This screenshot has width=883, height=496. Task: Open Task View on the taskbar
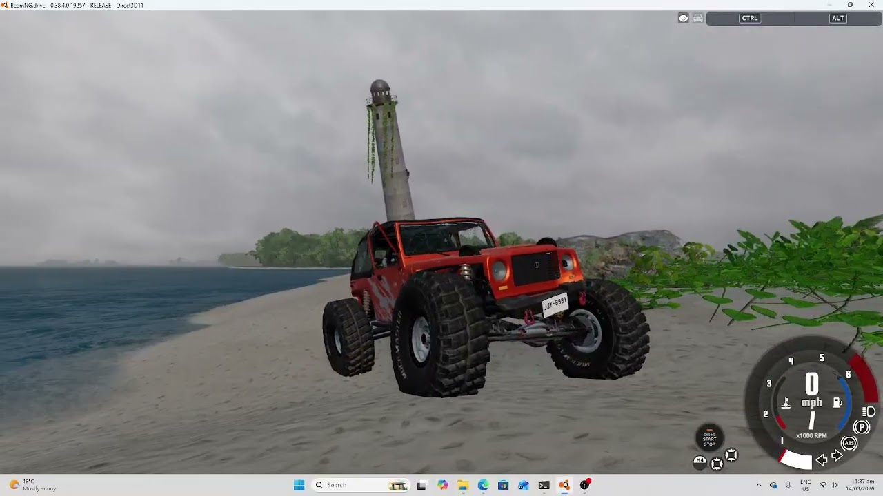coord(421,485)
